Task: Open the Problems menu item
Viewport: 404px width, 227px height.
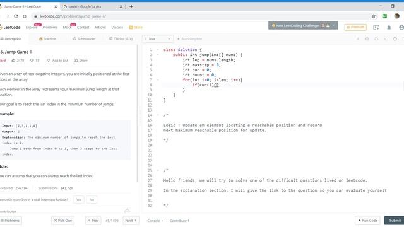Action: click(50, 27)
